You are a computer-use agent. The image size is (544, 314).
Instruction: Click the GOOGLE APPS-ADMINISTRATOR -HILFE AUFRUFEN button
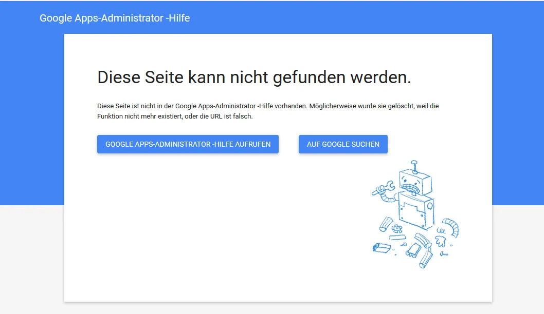coord(188,144)
